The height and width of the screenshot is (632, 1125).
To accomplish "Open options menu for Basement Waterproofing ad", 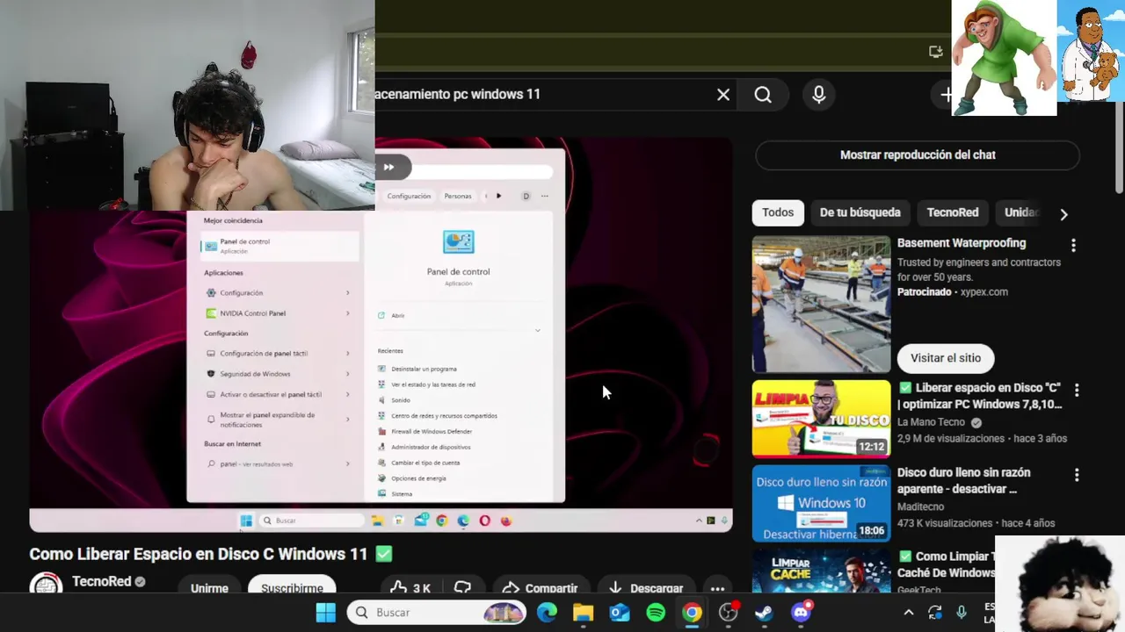I will pyautogui.click(x=1073, y=246).
